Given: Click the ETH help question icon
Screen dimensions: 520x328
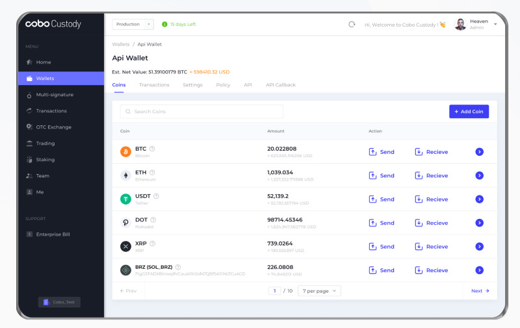Looking at the screenshot, I should click(152, 172).
